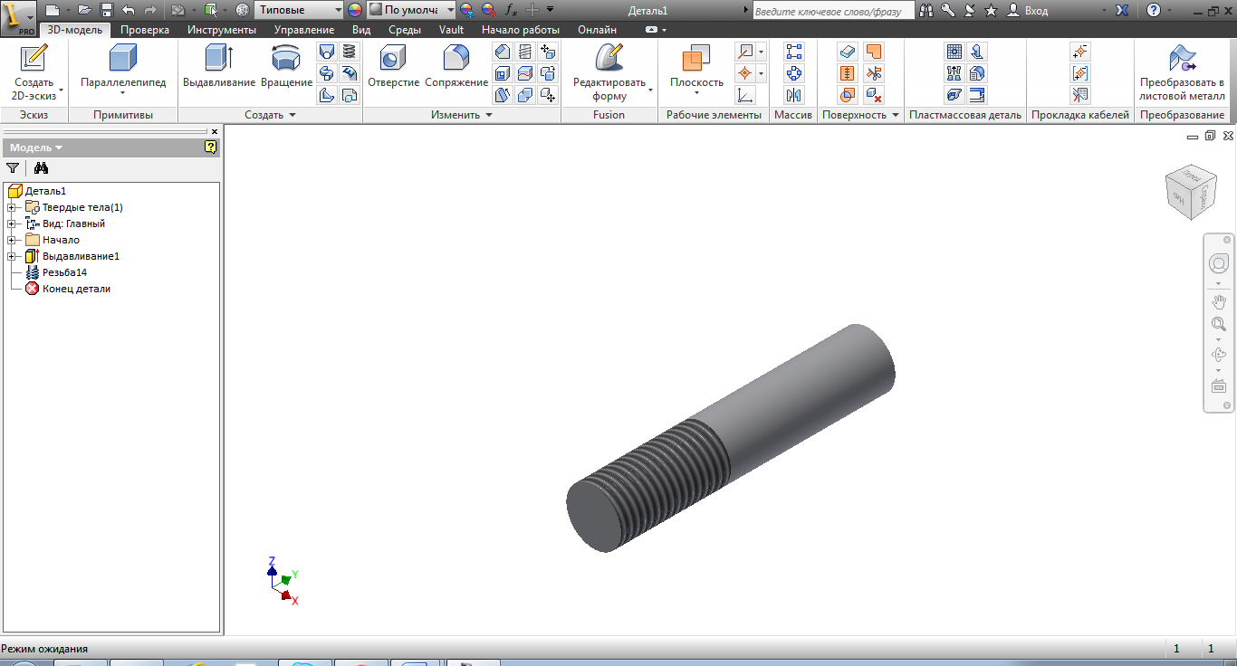Image resolution: width=1237 pixels, height=666 pixels.
Task: Open the По умолча appearance dropdown
Action: (x=450, y=10)
